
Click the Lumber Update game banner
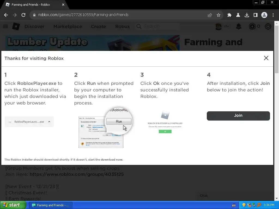(x=92, y=43)
